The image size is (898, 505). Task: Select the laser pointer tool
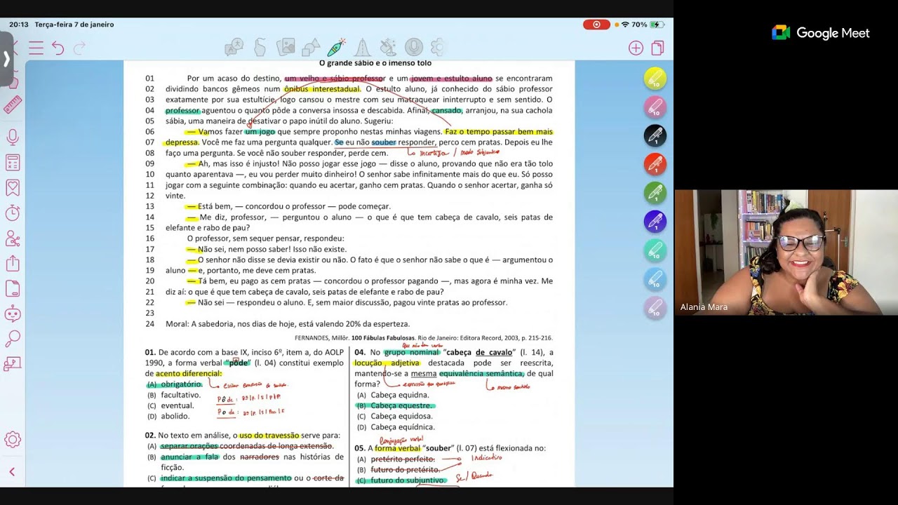tap(388, 47)
